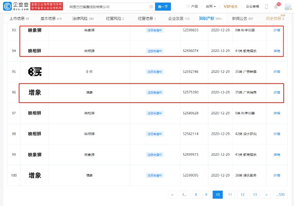Click registration number 52599573
This screenshot has width=294, height=206.
click(190, 155)
